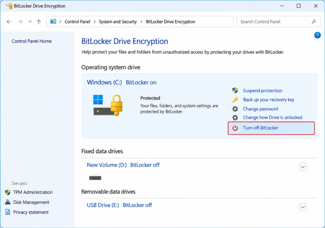The width and height of the screenshot is (325, 228).
Task: Open Control Panel Home link
Action: pos(32,41)
